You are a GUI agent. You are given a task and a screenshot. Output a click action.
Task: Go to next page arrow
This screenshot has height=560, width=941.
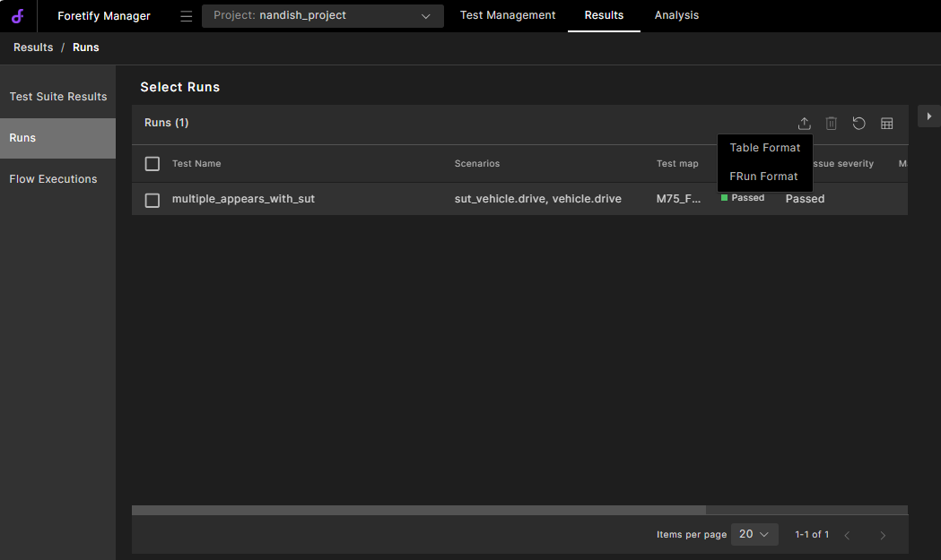click(883, 535)
